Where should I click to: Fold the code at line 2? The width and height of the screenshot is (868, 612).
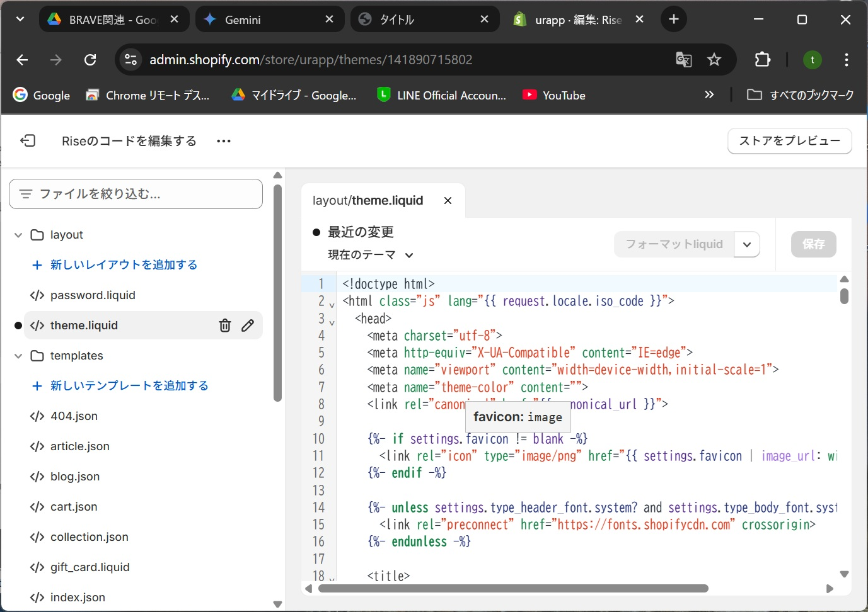click(x=332, y=305)
